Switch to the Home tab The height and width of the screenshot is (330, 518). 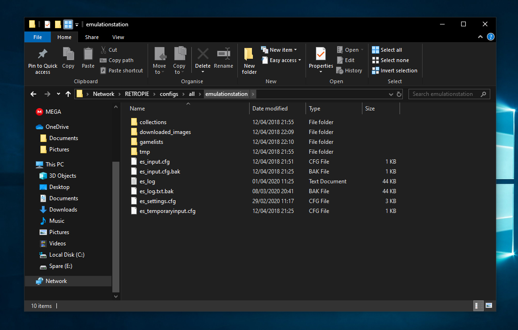tap(64, 37)
